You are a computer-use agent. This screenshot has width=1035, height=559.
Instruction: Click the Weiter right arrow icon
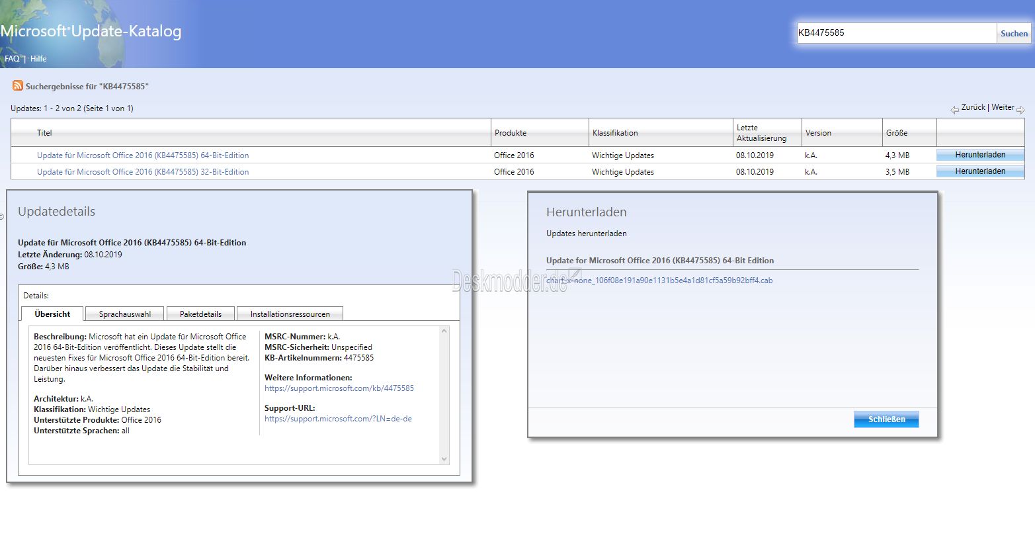[x=1020, y=110]
